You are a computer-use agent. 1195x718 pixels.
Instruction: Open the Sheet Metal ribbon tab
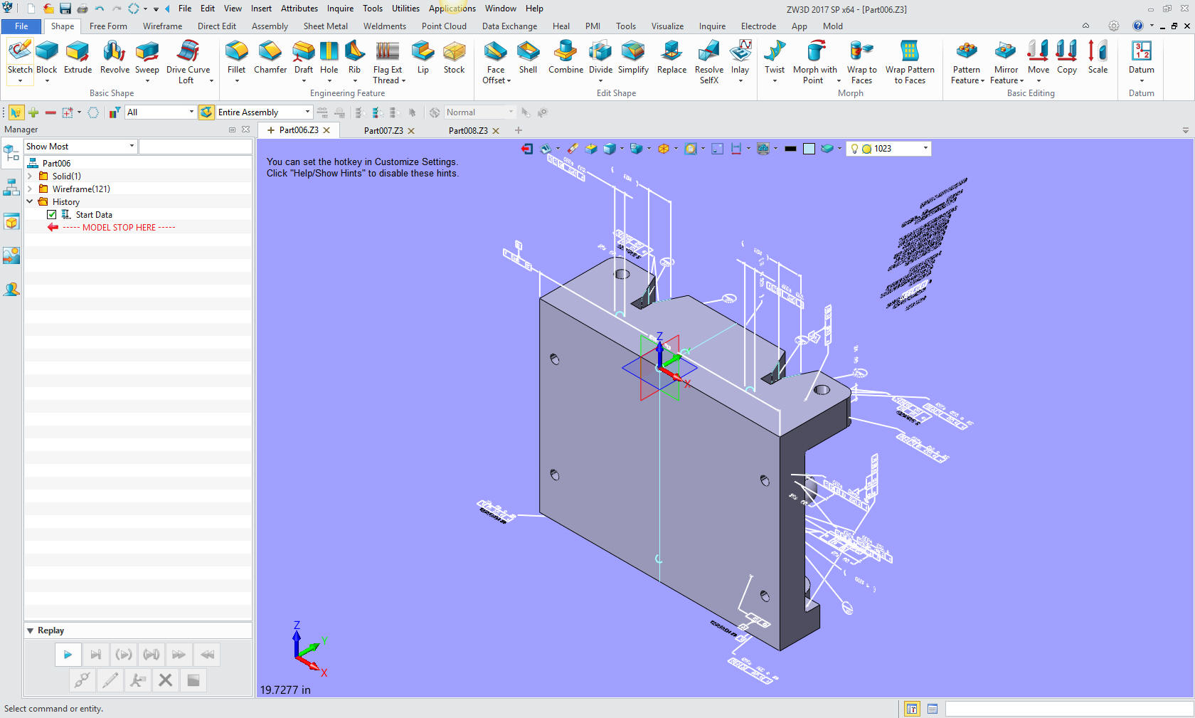click(325, 26)
